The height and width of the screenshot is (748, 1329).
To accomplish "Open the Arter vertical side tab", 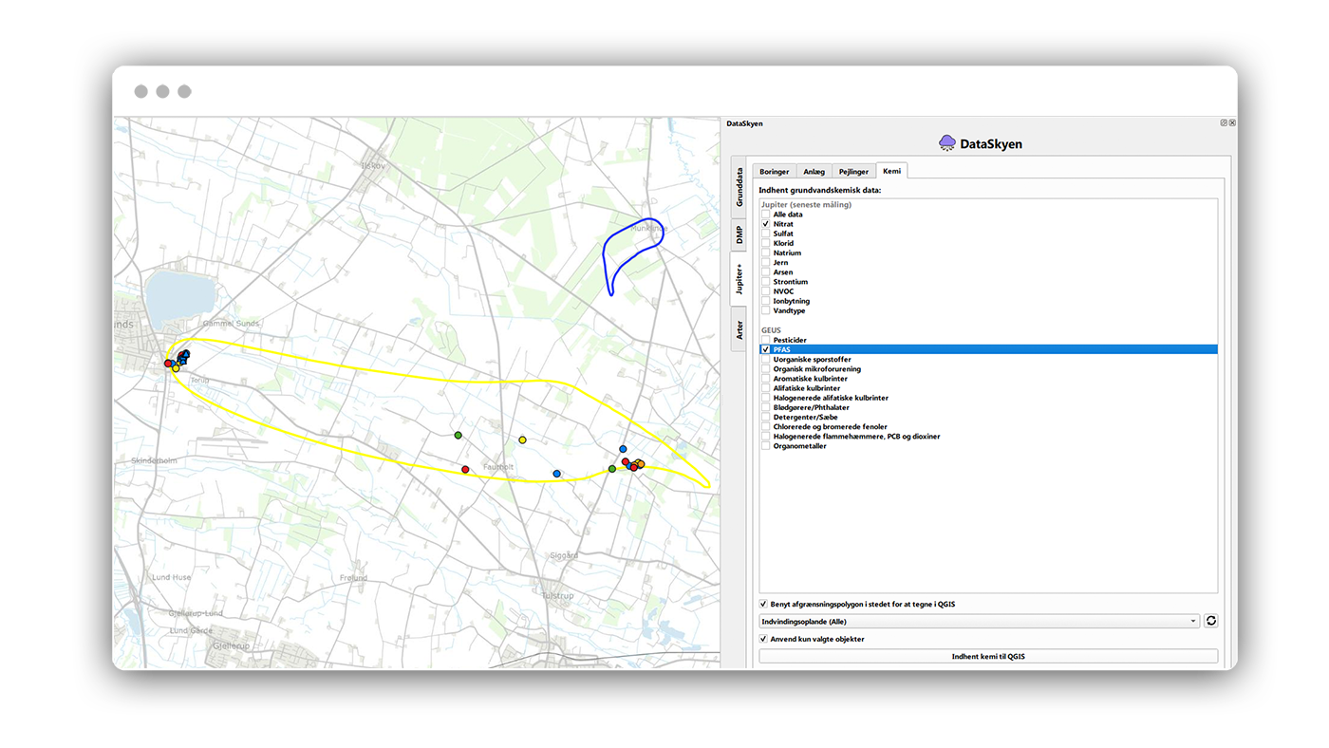I will coord(739,329).
